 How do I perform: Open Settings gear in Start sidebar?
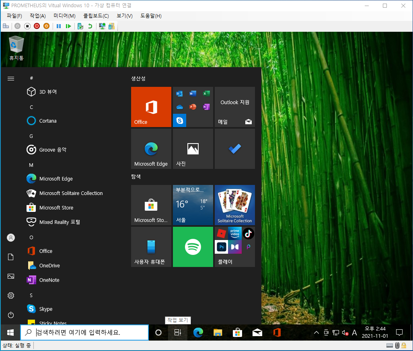[11, 296]
